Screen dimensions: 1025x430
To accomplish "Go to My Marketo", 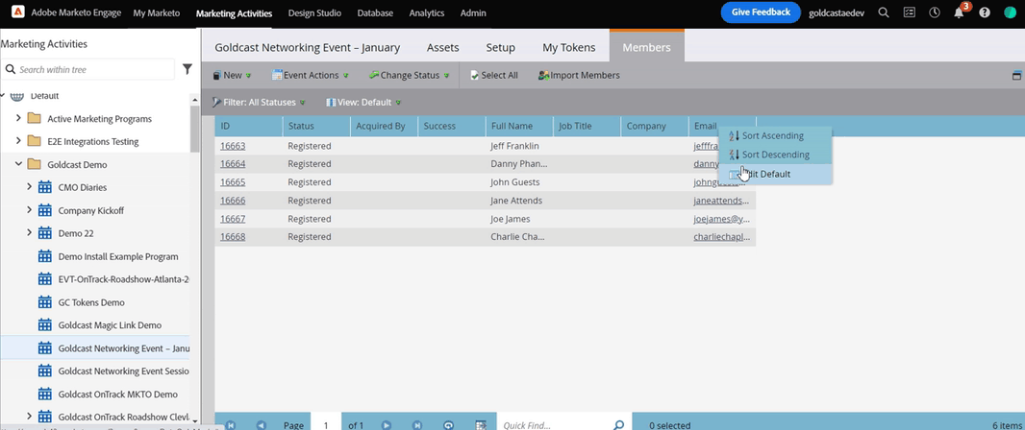I will coord(156,13).
